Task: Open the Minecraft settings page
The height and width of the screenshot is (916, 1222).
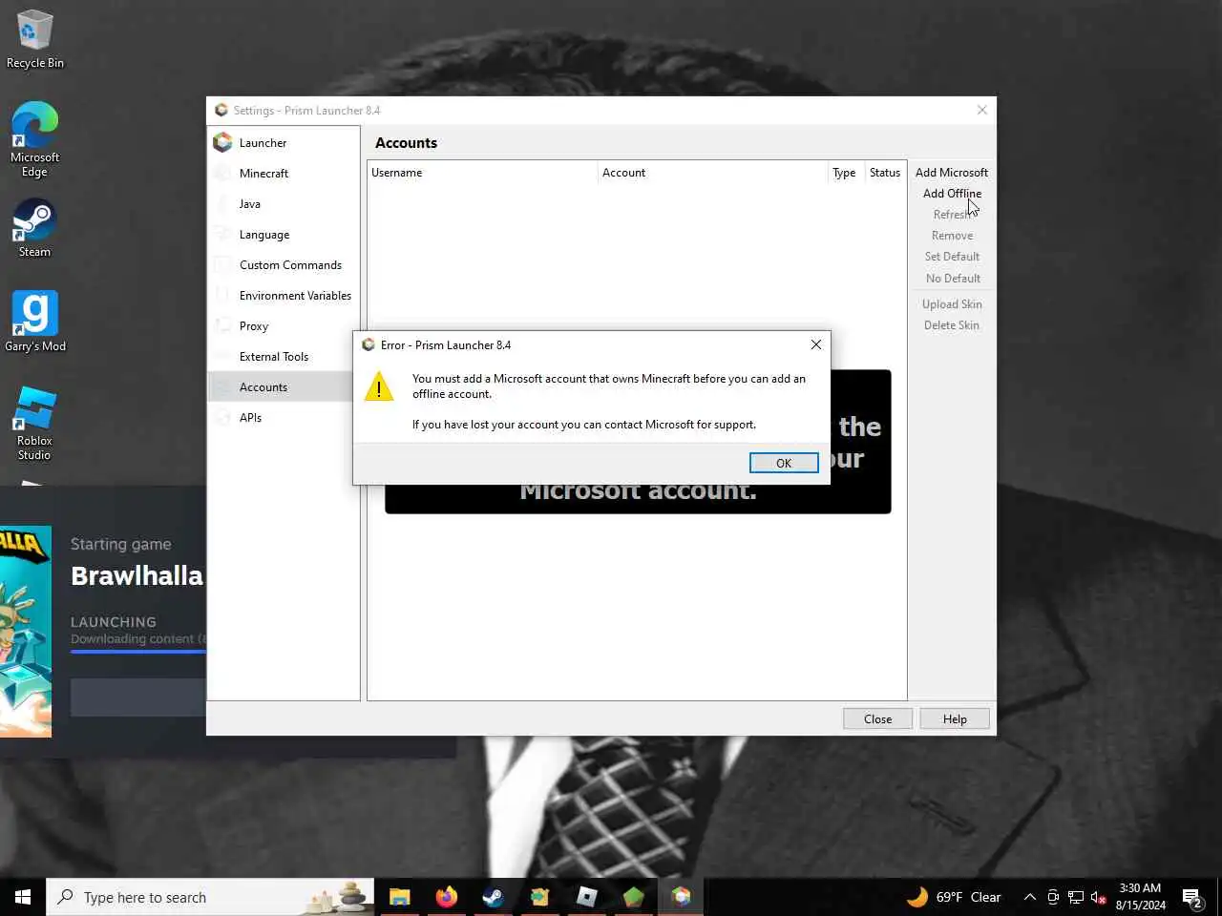Action: pos(284,174)
